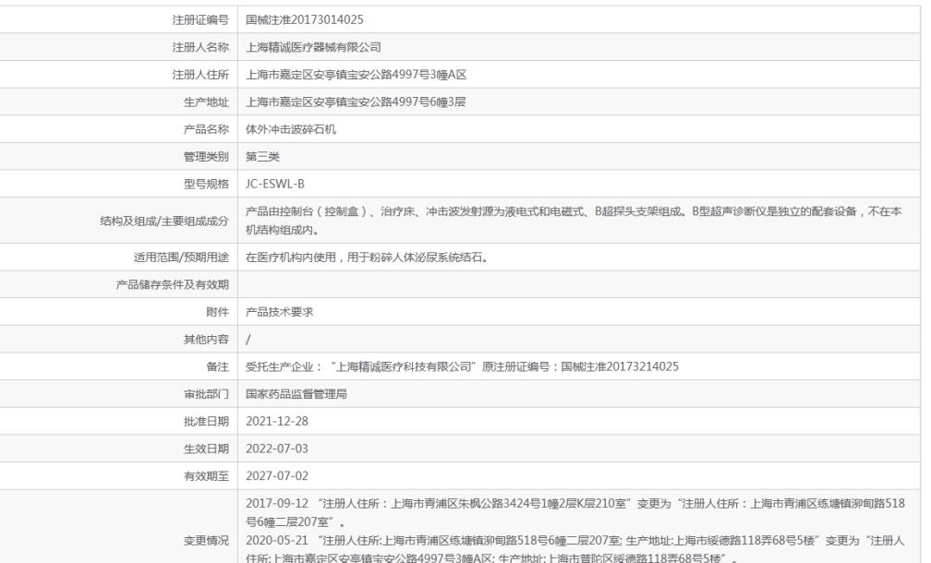Image resolution: width=931 pixels, height=563 pixels.
Task: Click the 附件 label
Action: coord(217,311)
